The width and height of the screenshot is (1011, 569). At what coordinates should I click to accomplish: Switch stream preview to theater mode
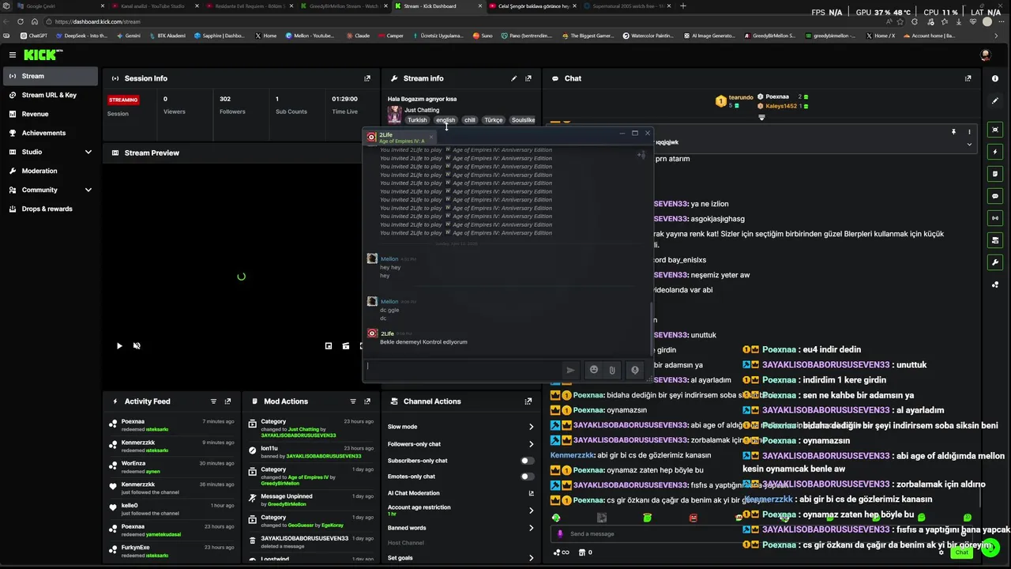pyautogui.click(x=346, y=345)
